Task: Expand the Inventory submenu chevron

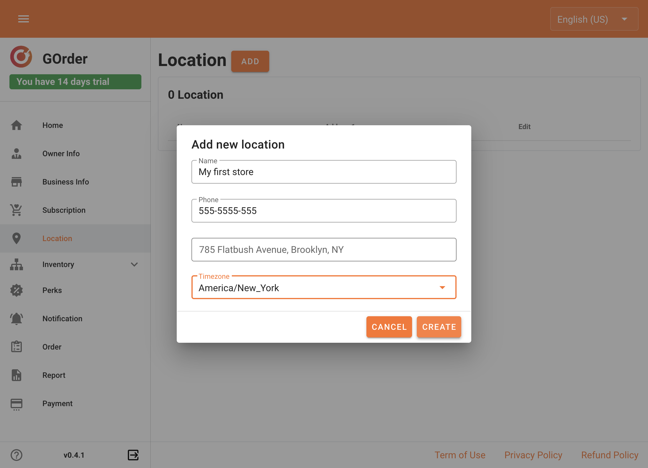Action: click(x=134, y=264)
